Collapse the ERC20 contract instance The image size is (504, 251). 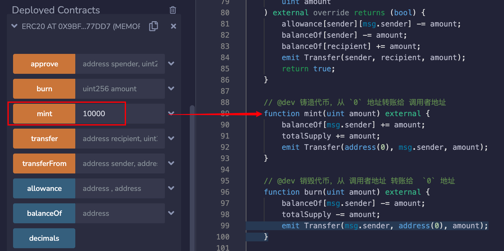[14, 26]
